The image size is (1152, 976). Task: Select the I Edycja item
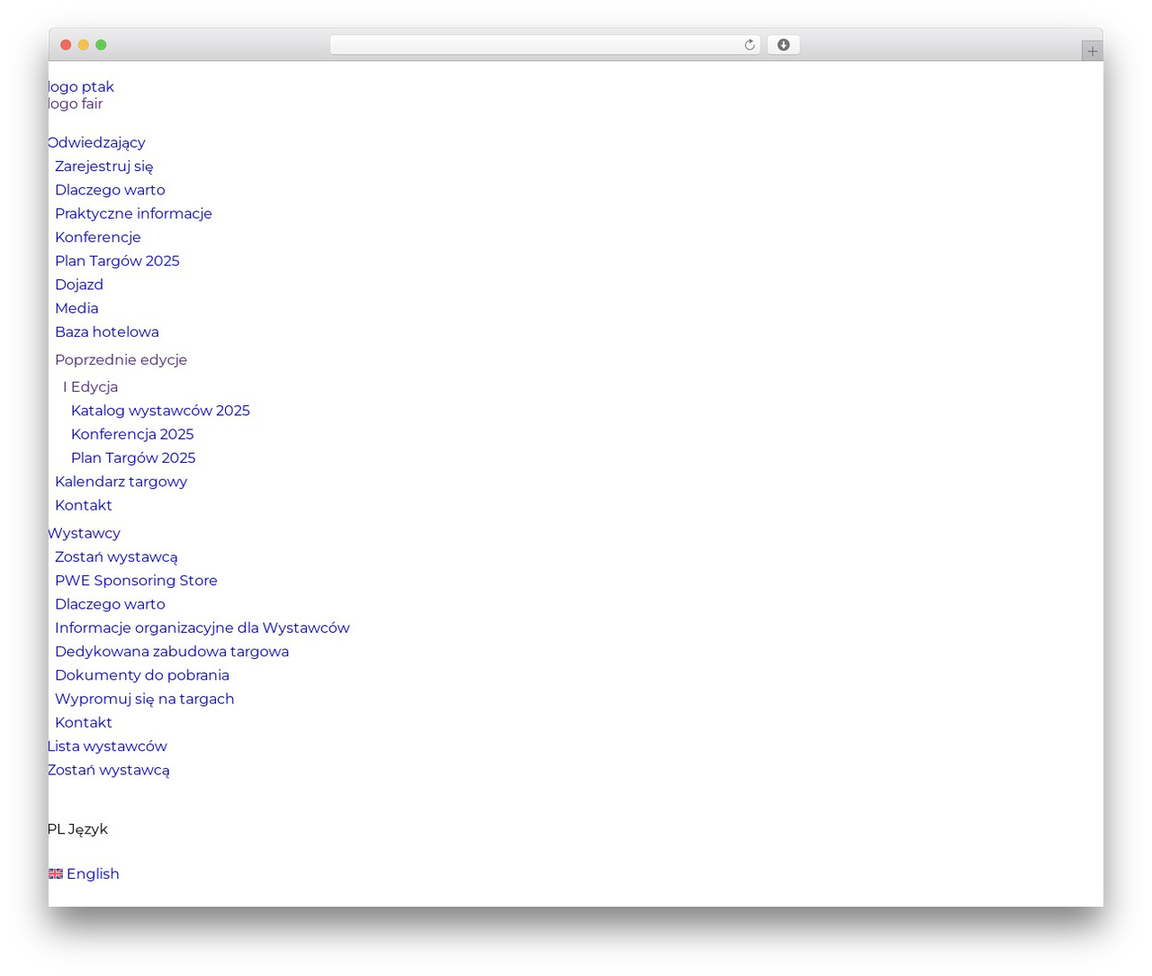[x=90, y=386]
